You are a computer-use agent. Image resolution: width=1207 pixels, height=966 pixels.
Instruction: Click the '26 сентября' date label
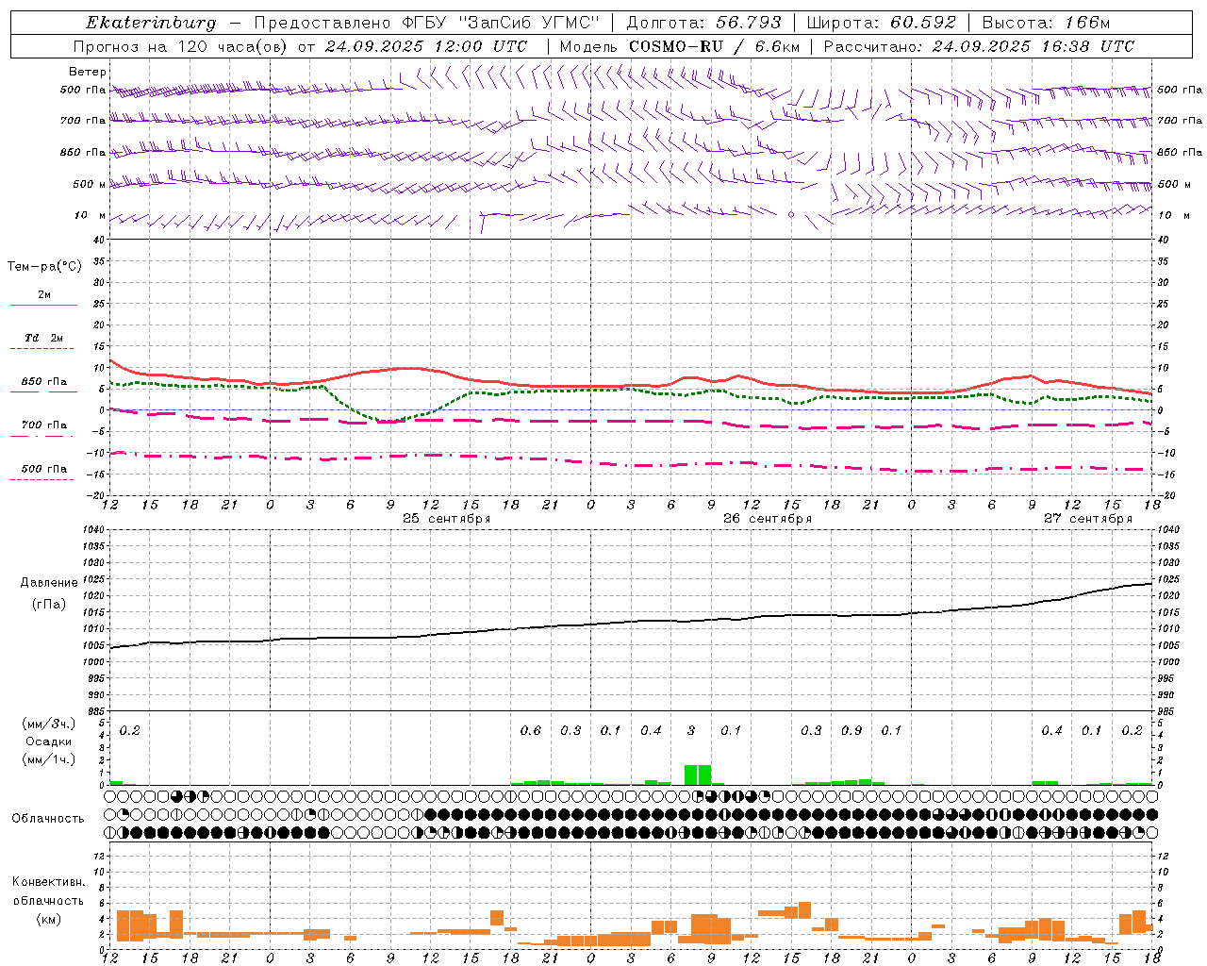[767, 519]
